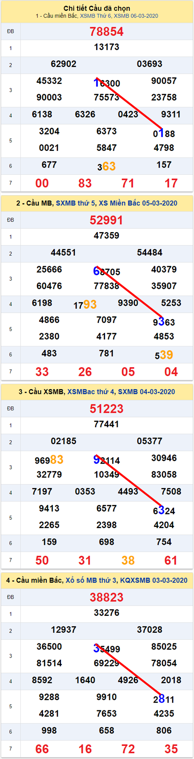This screenshot has width=194, height=759.
Task: Click the number 81514
Action: [49, 663]
